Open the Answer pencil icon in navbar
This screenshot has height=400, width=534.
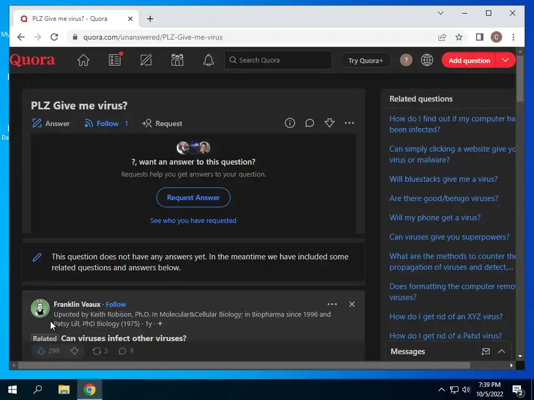[146, 60]
